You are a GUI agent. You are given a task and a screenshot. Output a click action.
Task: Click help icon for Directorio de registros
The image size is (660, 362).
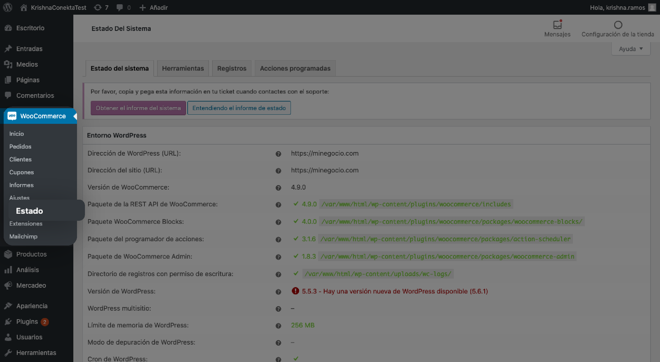pos(278,274)
